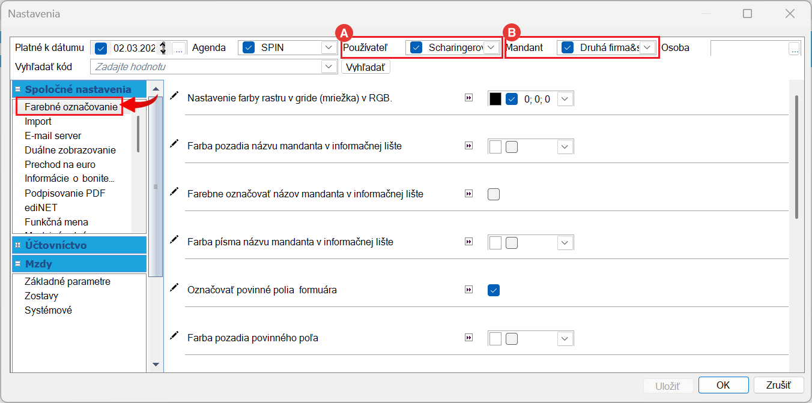
Task: Click the black grid raster color swatch
Action: coord(495,99)
